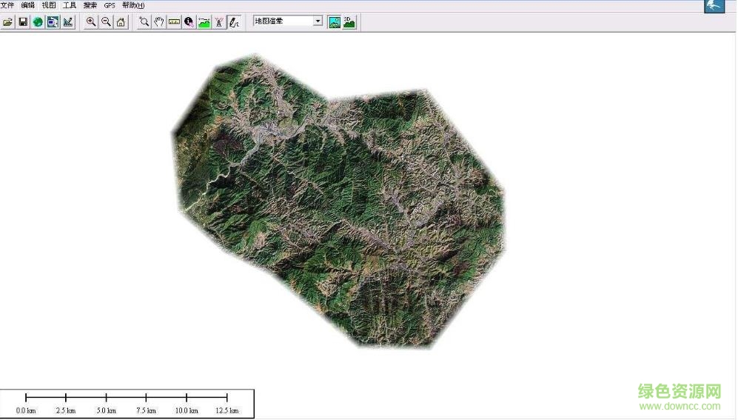Click the Save floppy disk icon

pos(23,21)
